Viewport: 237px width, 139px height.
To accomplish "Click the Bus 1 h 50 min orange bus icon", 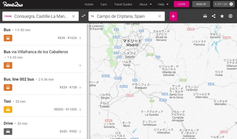I will point(8,38).
